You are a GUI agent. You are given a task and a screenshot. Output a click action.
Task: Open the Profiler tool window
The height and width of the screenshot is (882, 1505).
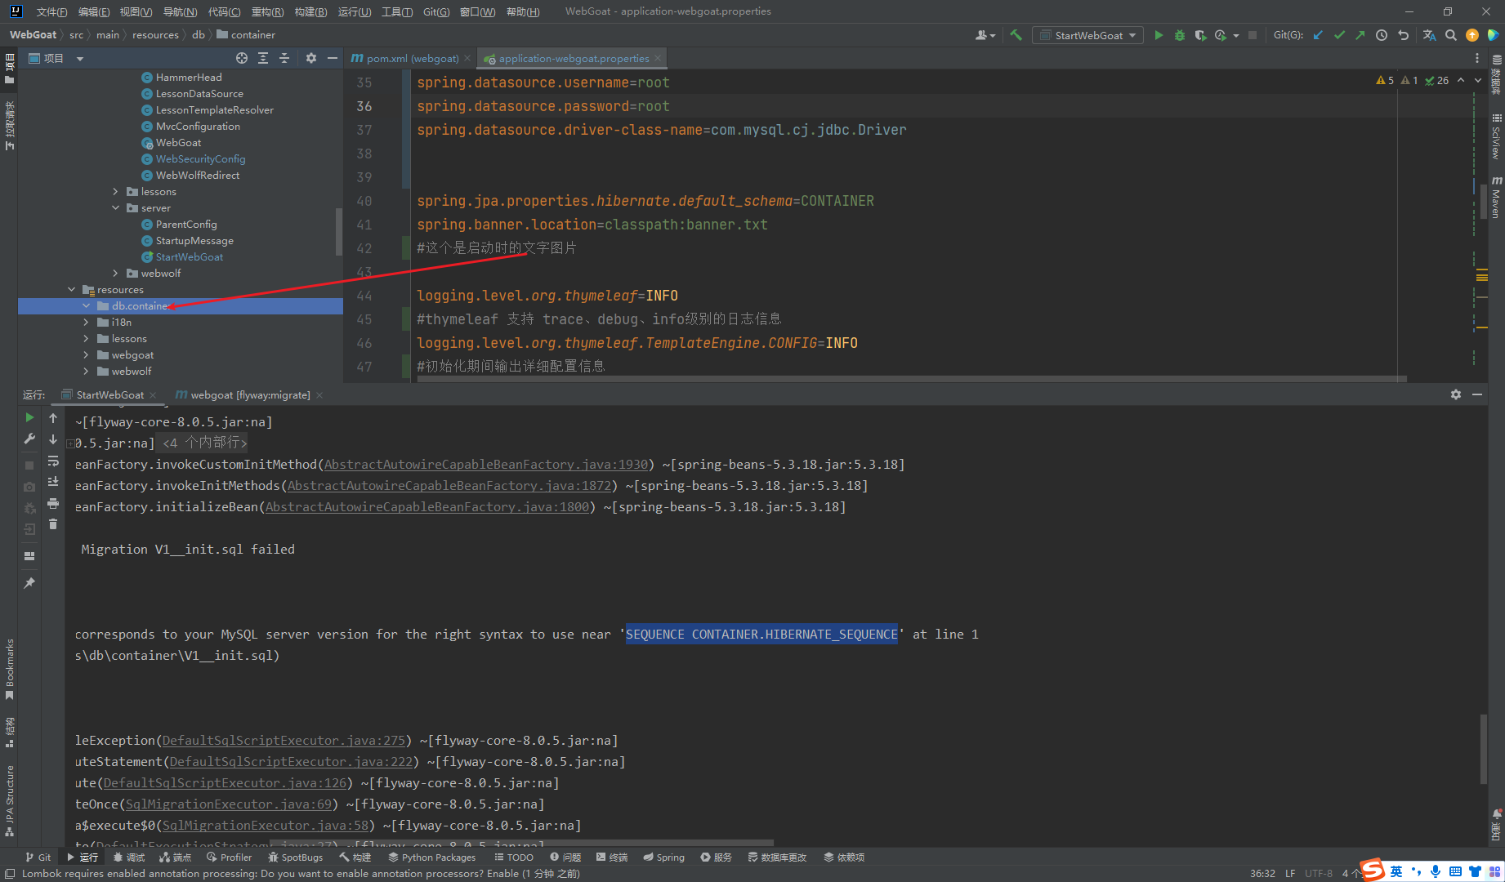click(230, 857)
